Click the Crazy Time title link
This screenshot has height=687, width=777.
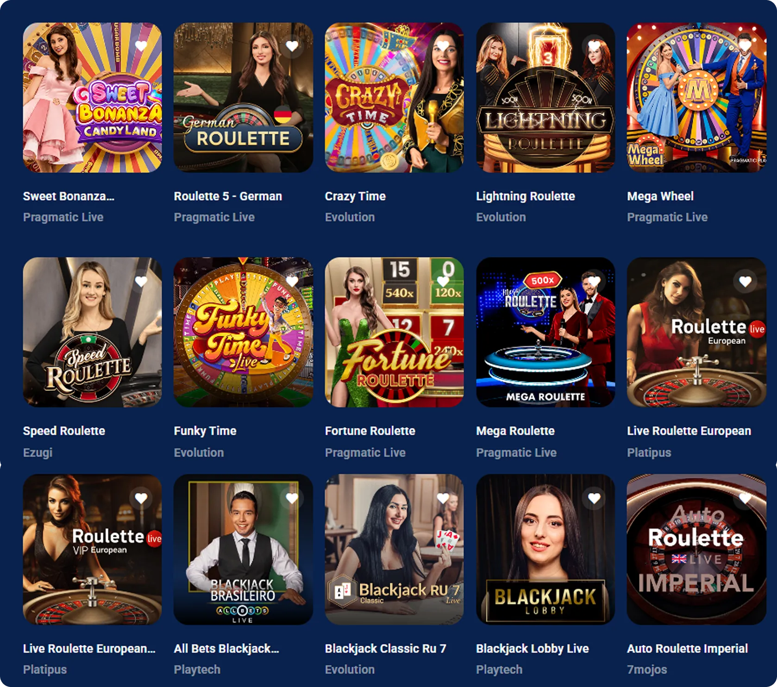point(355,196)
